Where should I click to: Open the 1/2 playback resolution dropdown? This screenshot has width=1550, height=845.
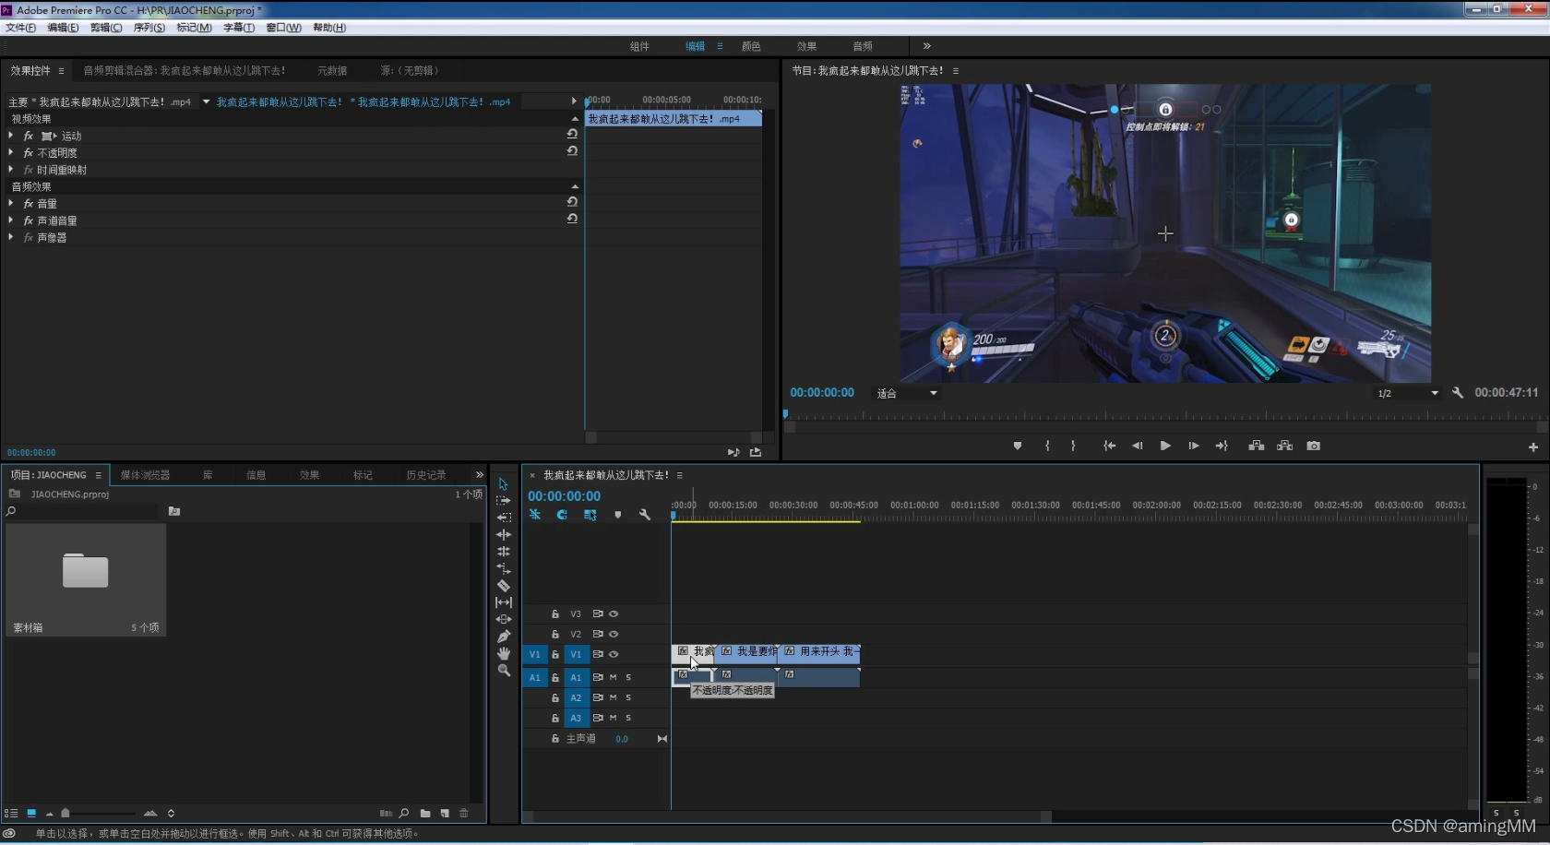coord(1407,393)
